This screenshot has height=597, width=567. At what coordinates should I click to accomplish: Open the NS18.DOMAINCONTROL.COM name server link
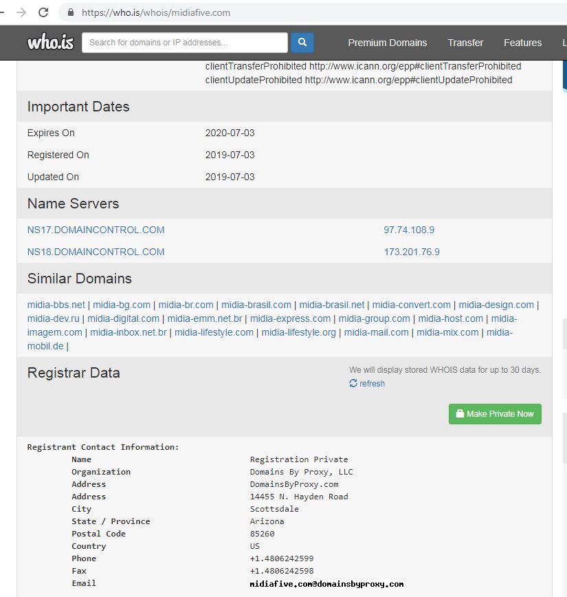pyautogui.click(x=96, y=252)
